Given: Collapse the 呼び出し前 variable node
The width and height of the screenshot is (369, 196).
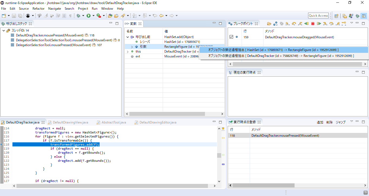Looking at the screenshot, I should pos(128,37).
